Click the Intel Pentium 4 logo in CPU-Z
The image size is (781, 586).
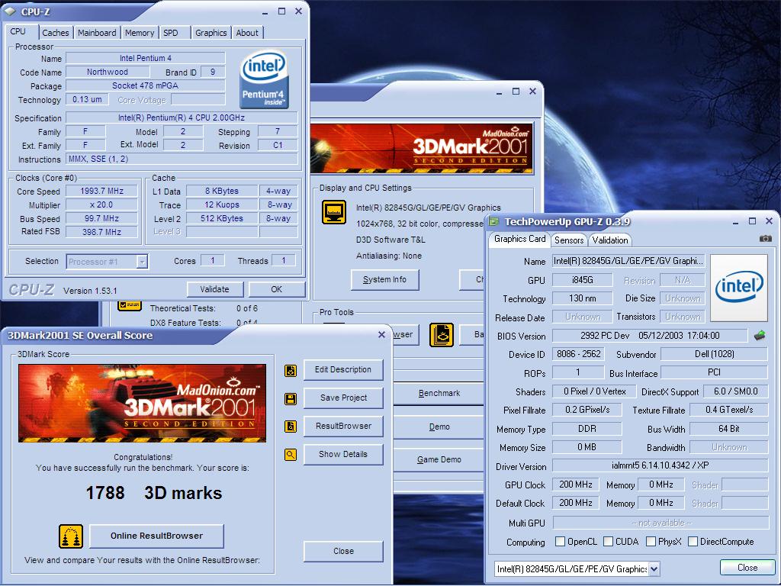263,79
